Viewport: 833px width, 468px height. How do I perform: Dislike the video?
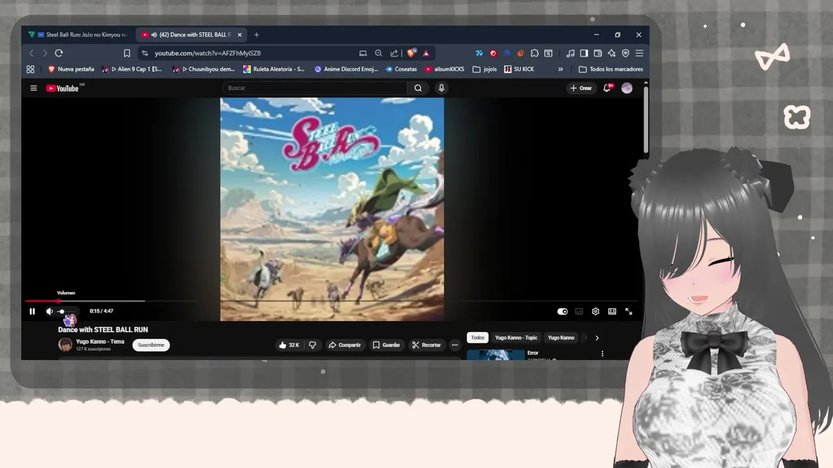312,345
